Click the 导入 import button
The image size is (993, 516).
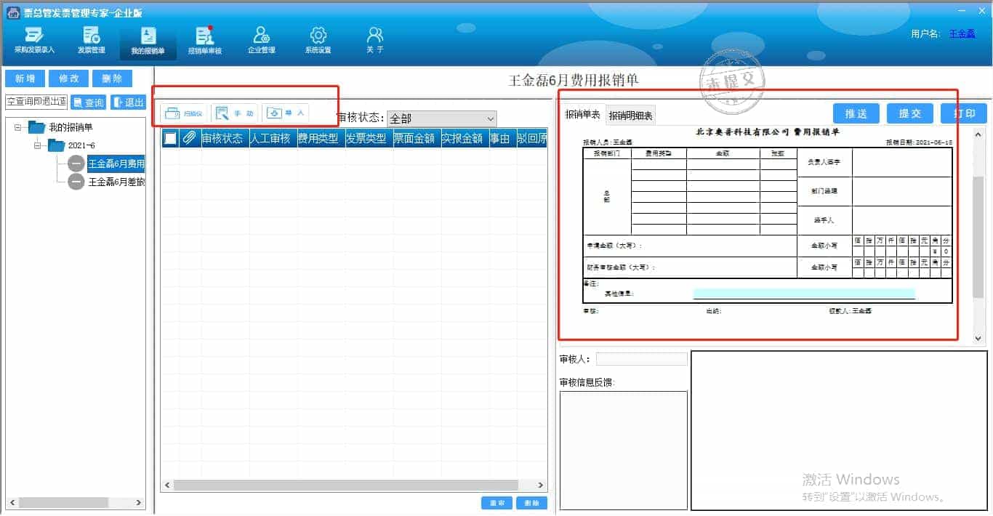tap(286, 113)
